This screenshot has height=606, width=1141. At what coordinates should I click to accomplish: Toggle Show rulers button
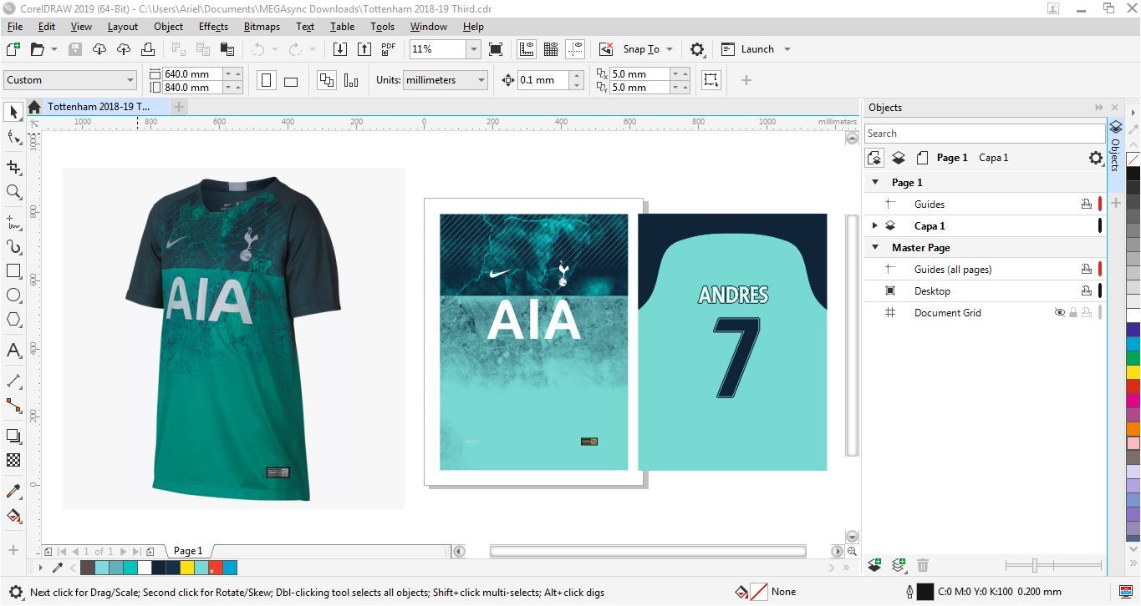527,49
